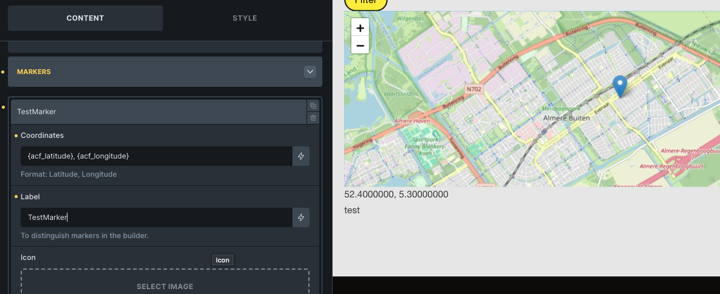The width and height of the screenshot is (720, 294).
Task: Open dynamic data picker for Coordinates field
Action: [x=301, y=156]
